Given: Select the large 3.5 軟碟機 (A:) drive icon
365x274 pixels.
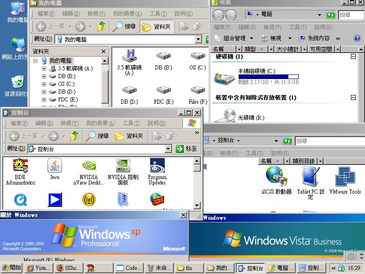Looking at the screenshot, I should tap(130, 62).
